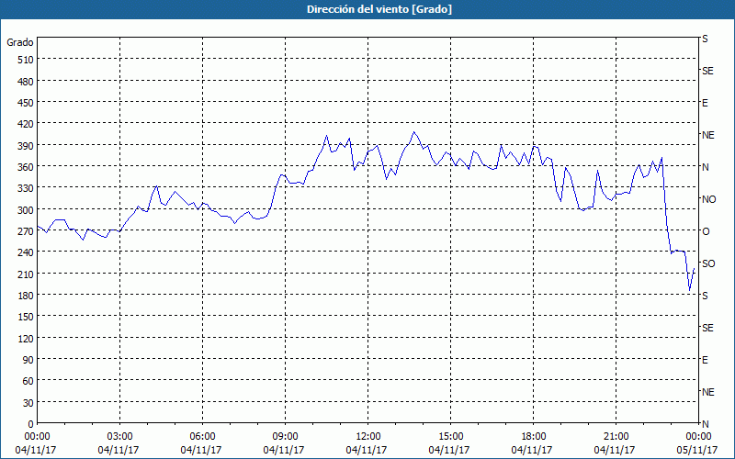Select the 60 degree axis label
Screen dimensions: 735x459
pyautogui.click(x=29, y=381)
